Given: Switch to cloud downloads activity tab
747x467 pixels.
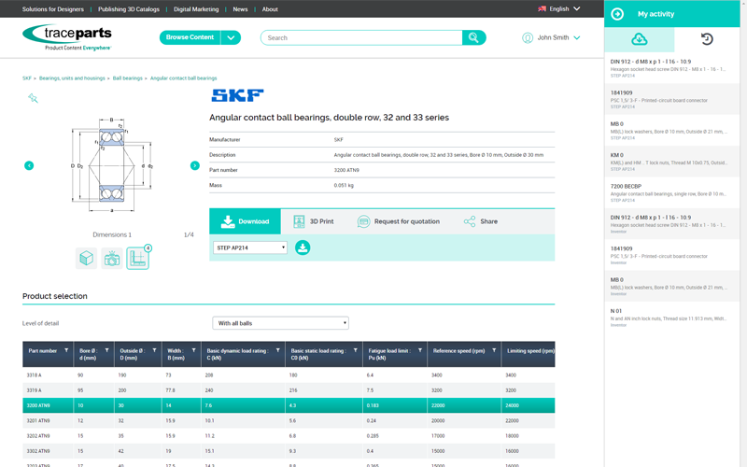Looking at the screenshot, I should coord(640,39).
